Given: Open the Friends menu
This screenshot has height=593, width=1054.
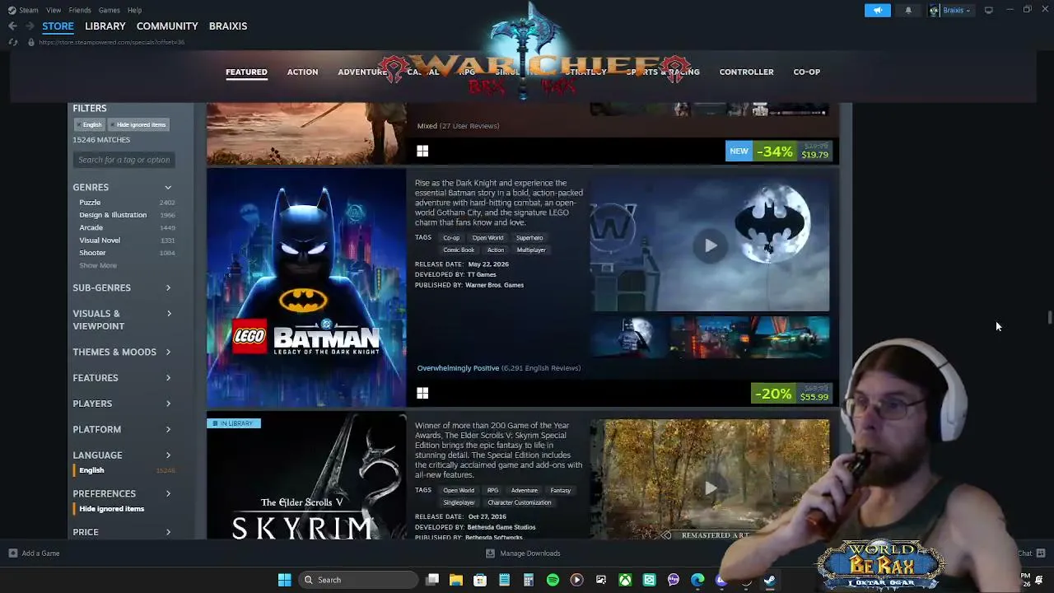Looking at the screenshot, I should coord(80,10).
